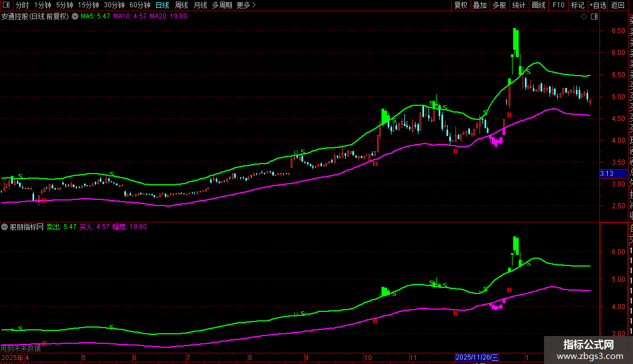
Task: Click the diamond icon above price axis
Action: [584, 17]
